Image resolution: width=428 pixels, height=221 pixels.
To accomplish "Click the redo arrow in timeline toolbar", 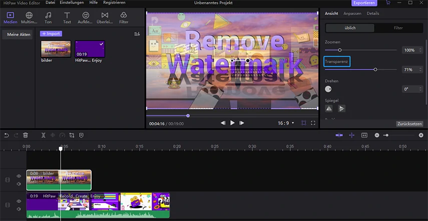I will pyautogui.click(x=16, y=135).
